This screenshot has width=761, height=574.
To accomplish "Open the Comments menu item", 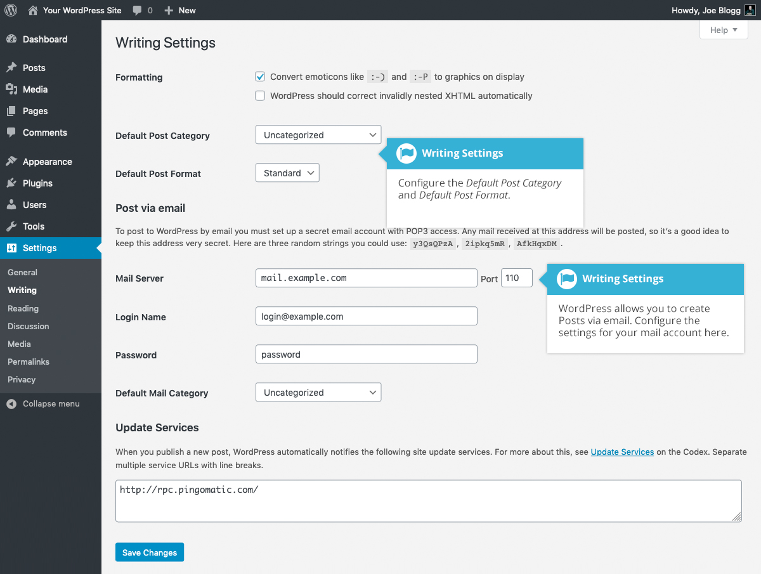I will (51, 133).
